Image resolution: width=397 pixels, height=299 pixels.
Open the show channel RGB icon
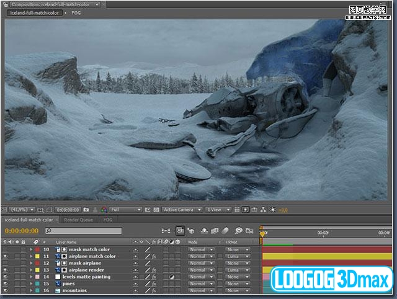104,210
